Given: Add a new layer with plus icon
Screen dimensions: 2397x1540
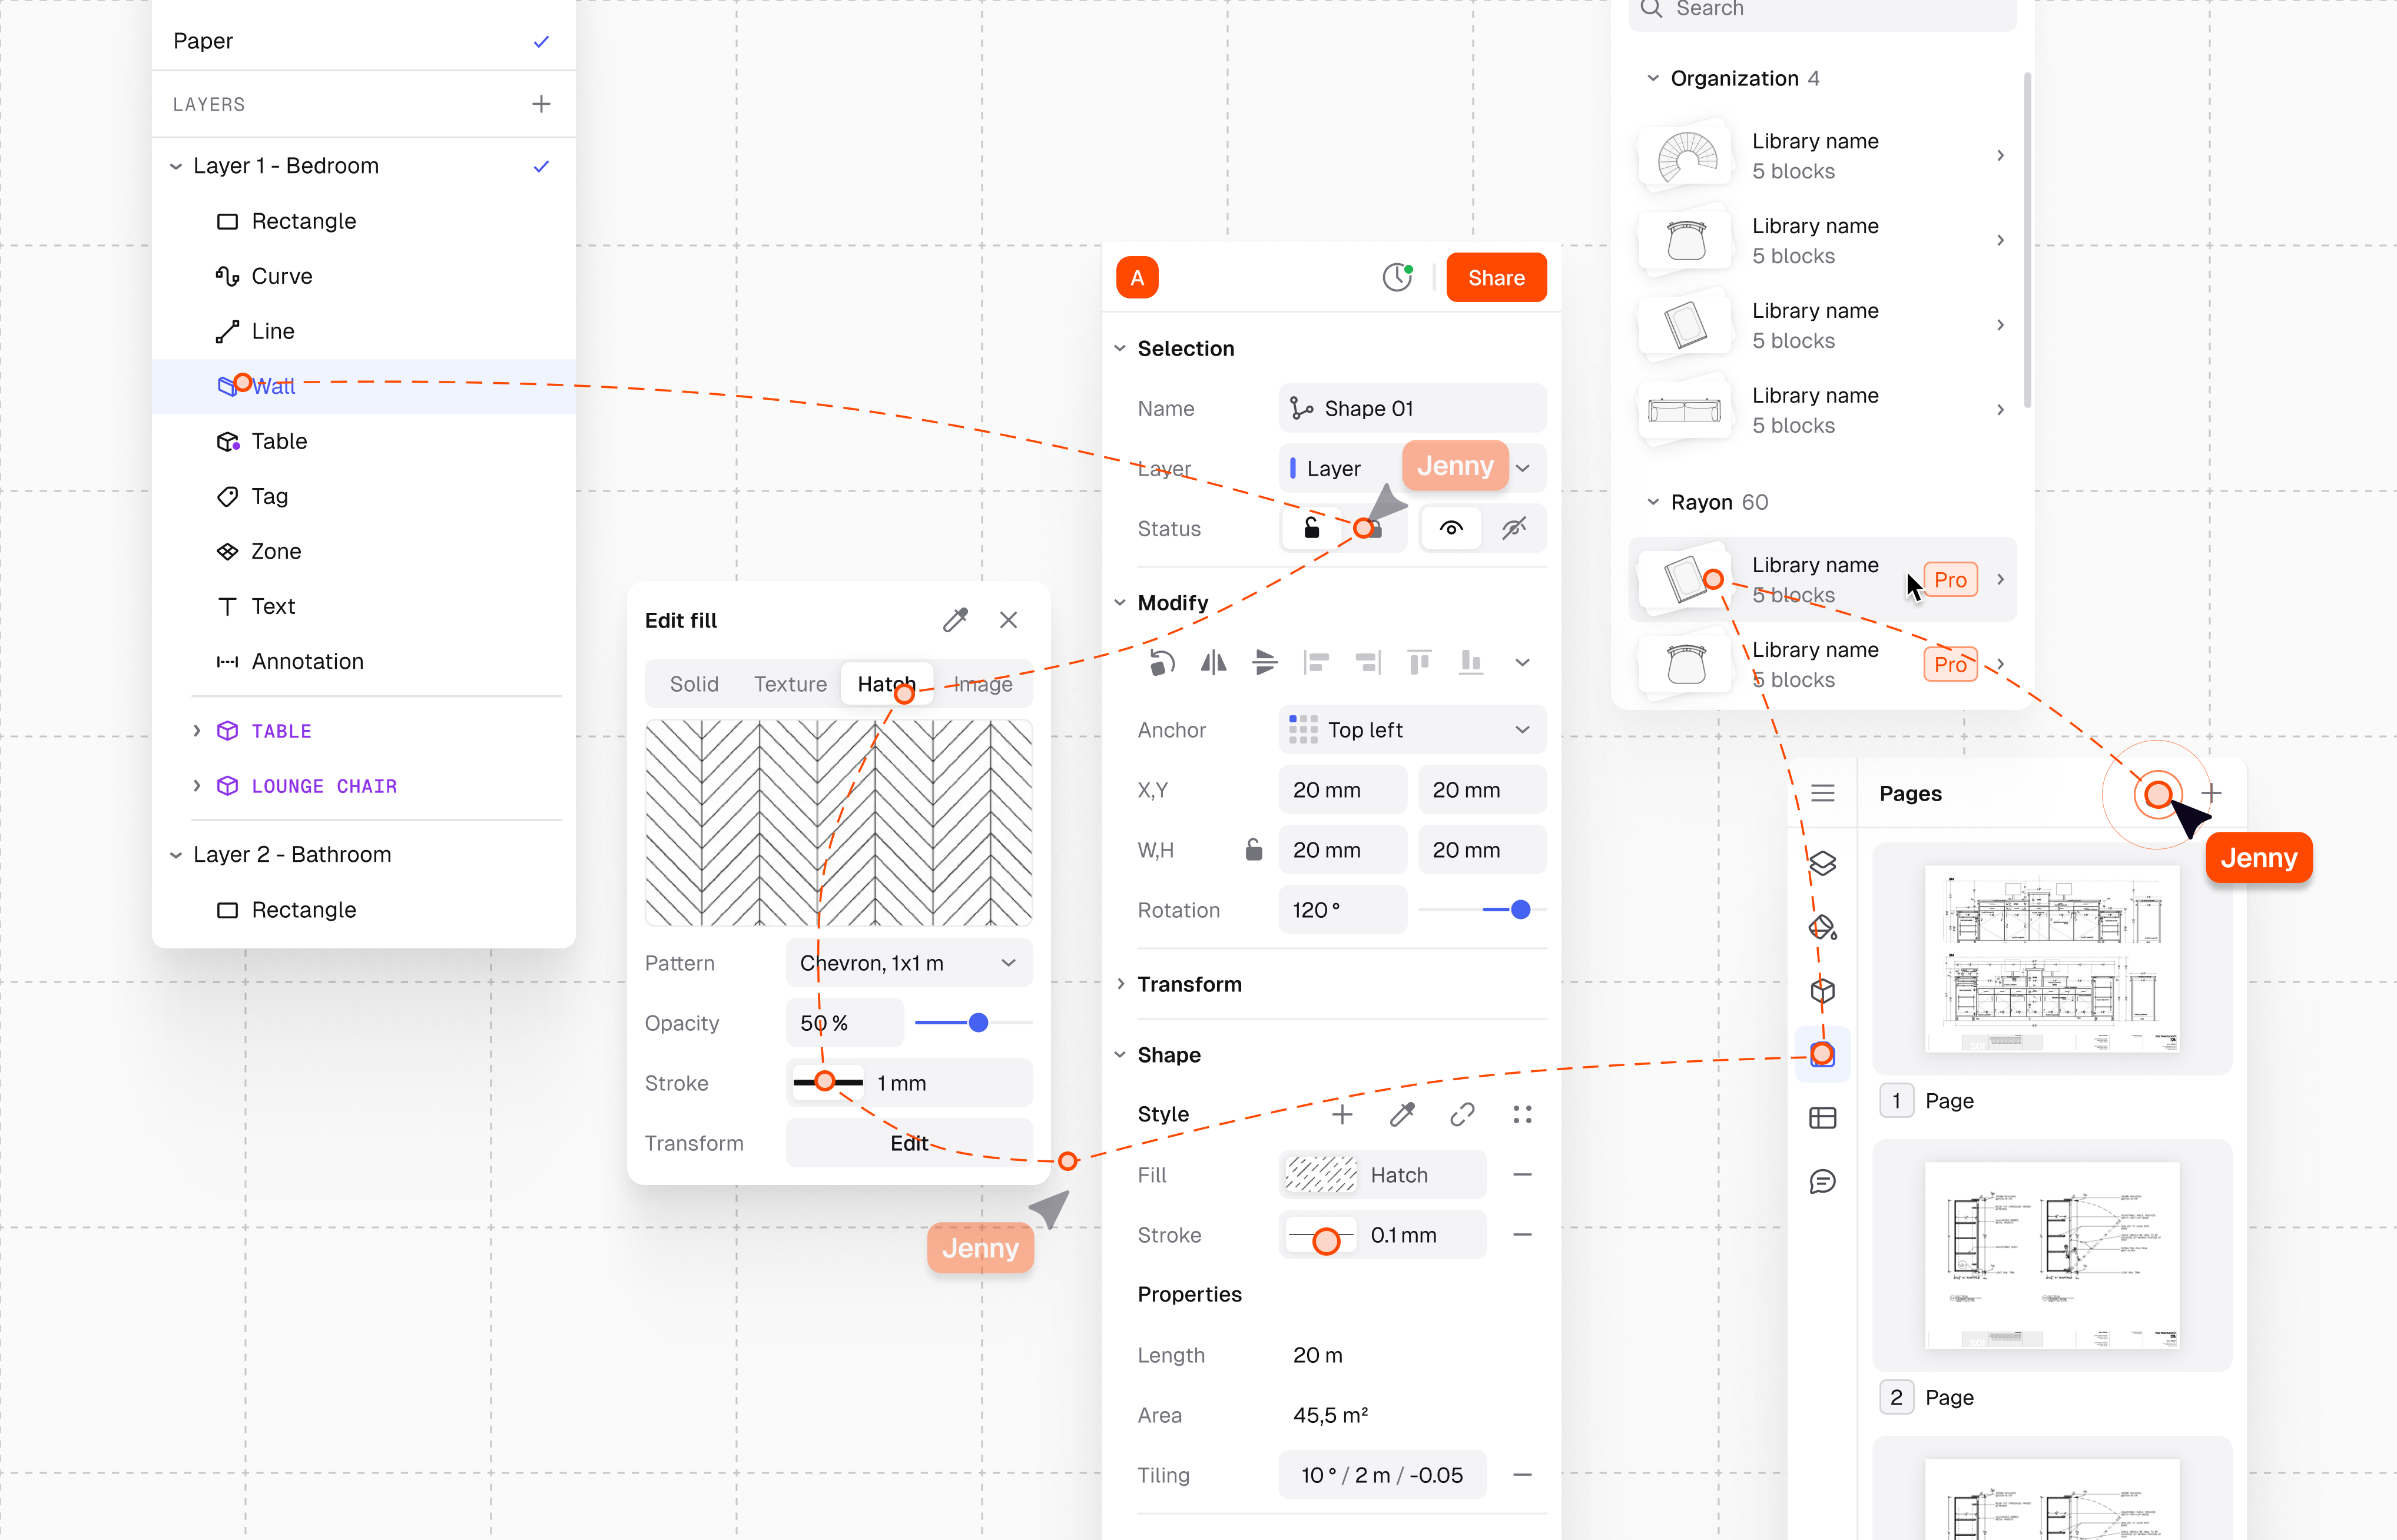Looking at the screenshot, I should (541, 104).
